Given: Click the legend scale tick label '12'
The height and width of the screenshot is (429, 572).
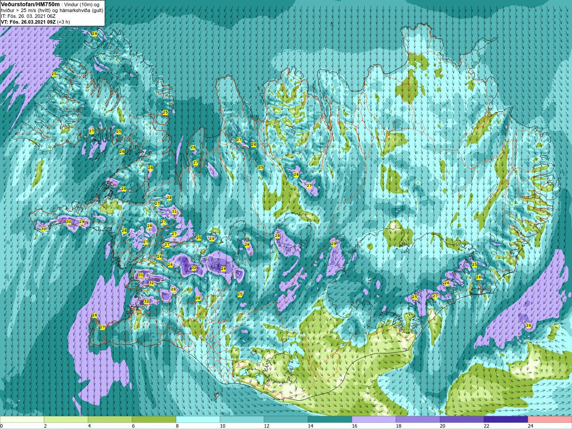Looking at the screenshot, I should pyautogui.click(x=267, y=426).
